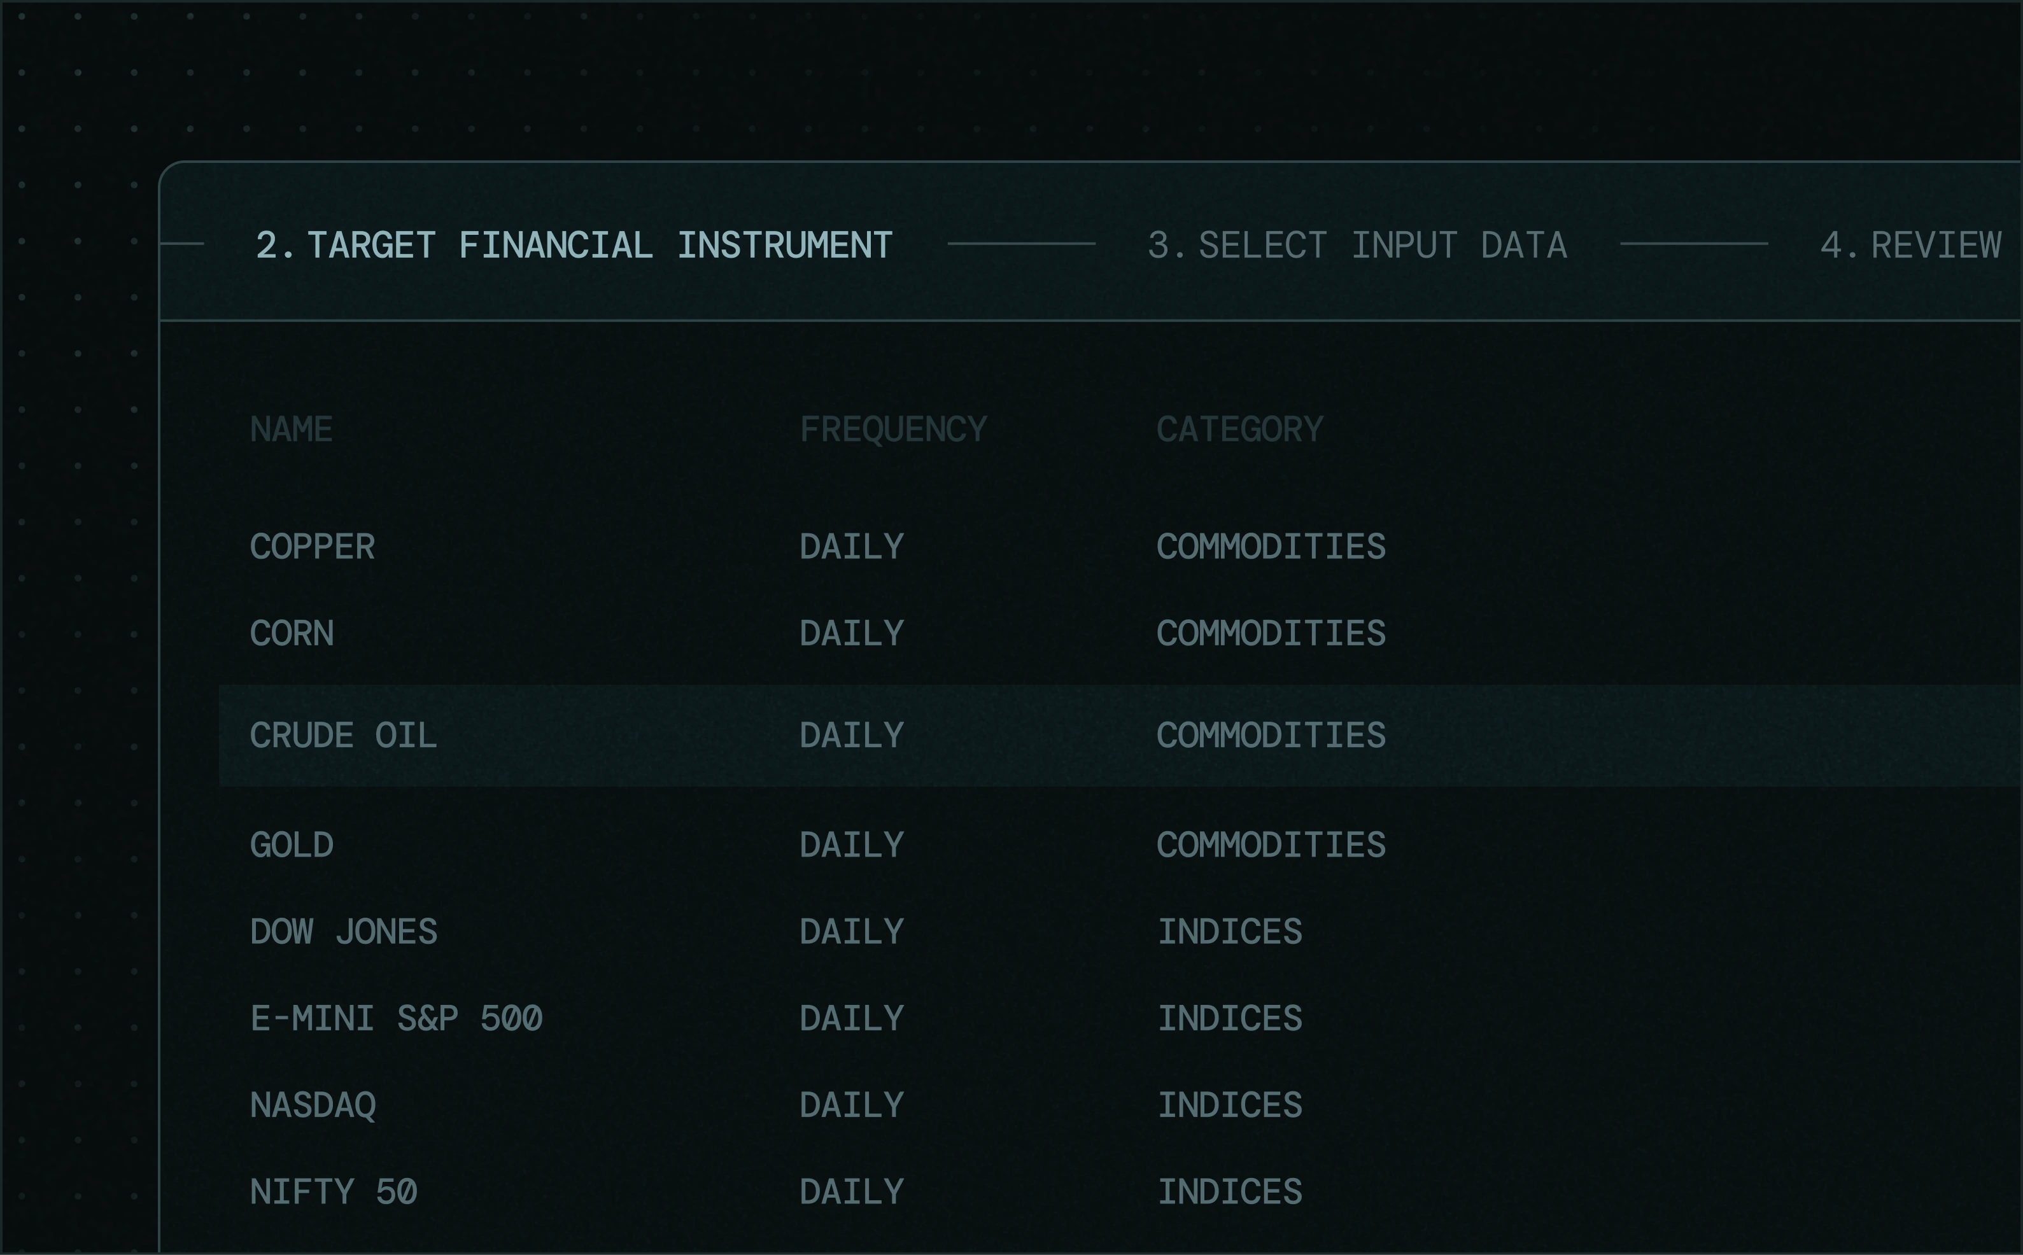Viewport: 2023px width, 1255px height.
Task: Open the Review step
Action: click(x=1911, y=245)
